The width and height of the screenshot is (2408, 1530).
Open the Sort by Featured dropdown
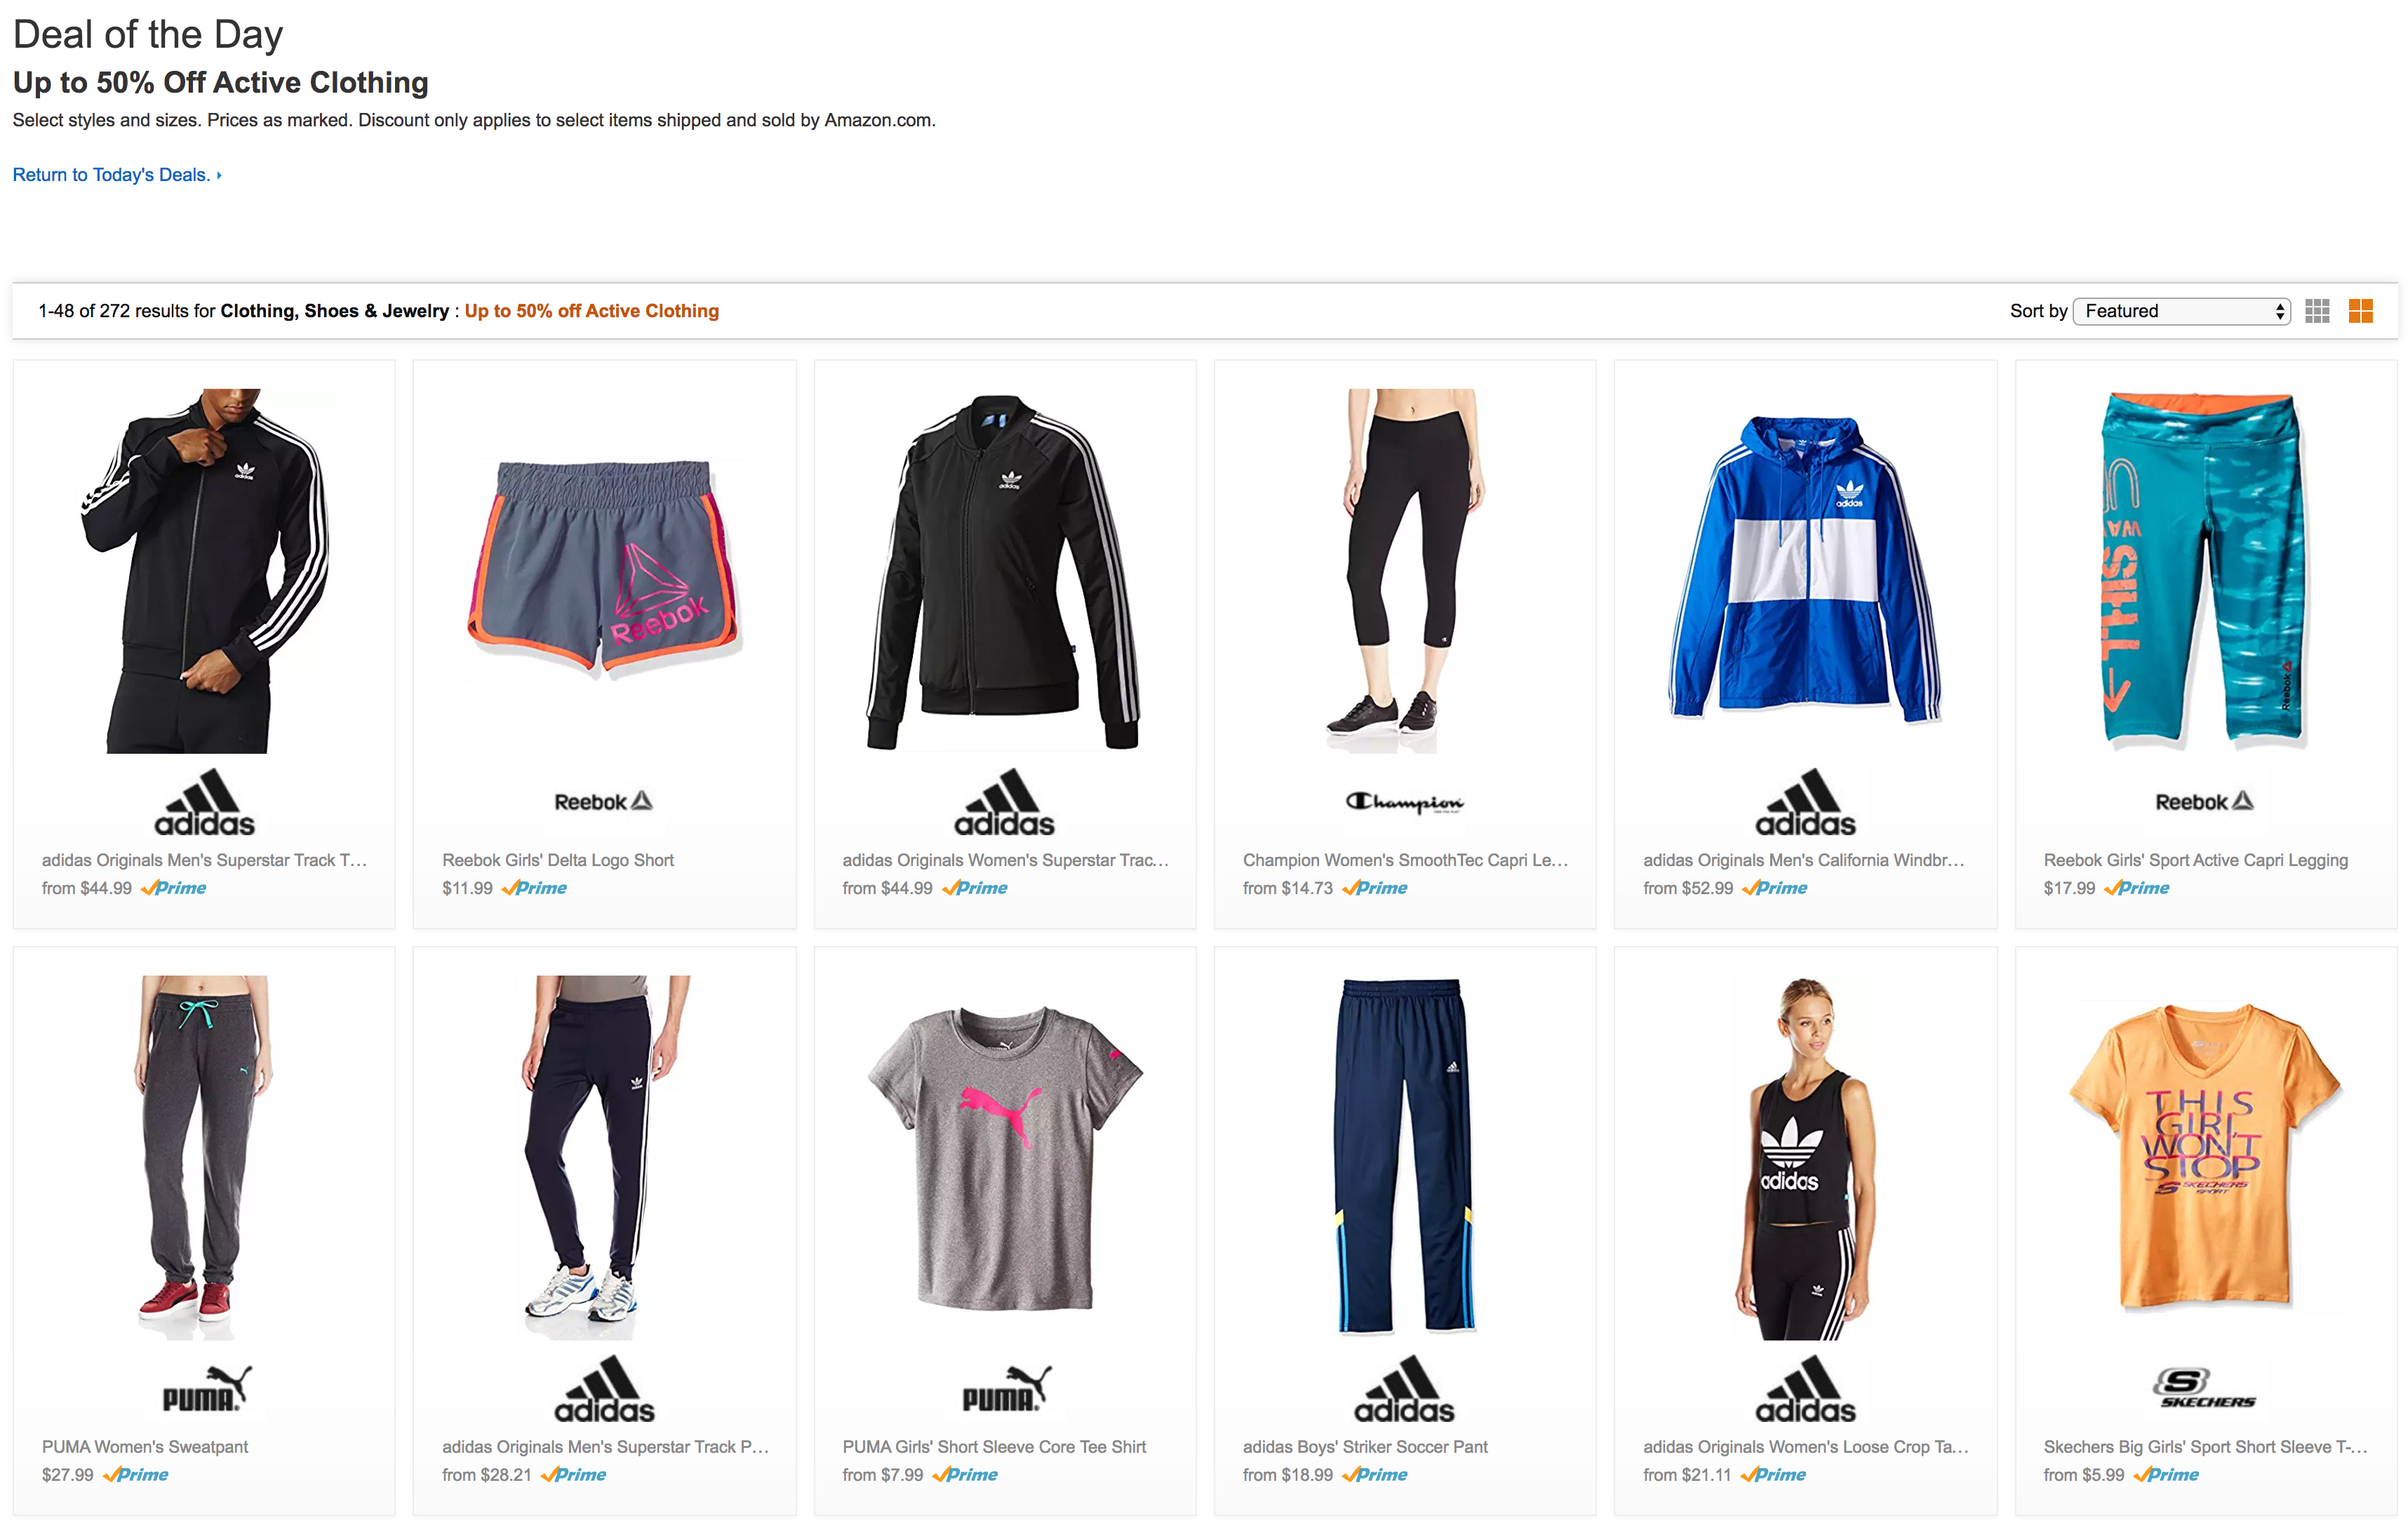(2181, 311)
